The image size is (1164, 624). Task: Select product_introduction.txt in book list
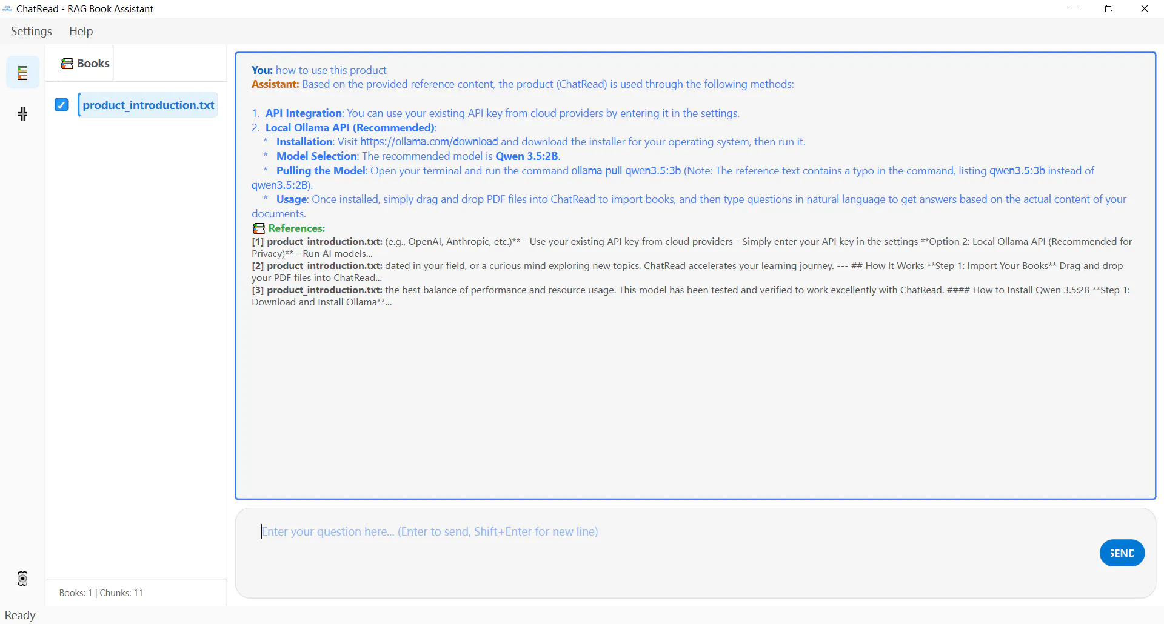tap(148, 105)
